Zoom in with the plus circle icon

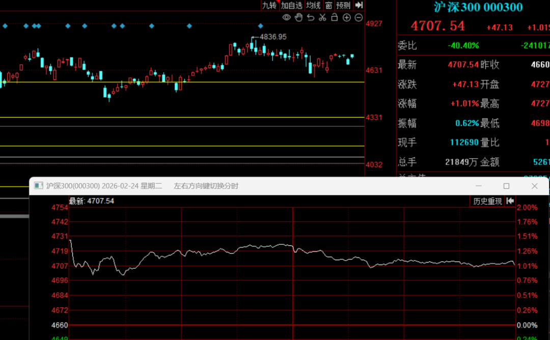(347, 17)
